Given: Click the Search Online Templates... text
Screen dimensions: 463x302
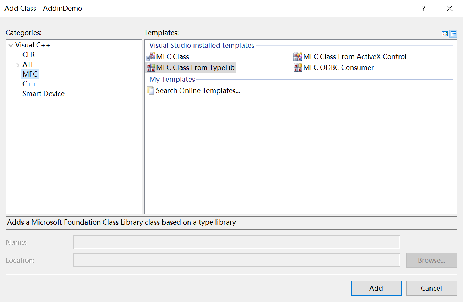Looking at the screenshot, I should coord(198,90).
